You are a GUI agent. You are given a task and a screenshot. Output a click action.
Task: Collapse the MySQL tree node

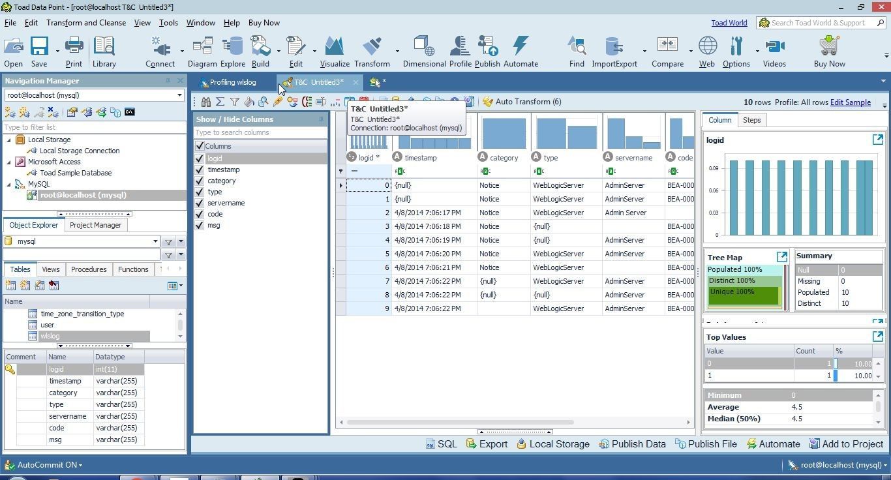(x=9, y=184)
